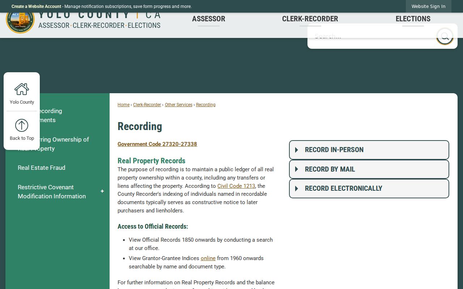Click the Real Property Records heading

(152, 161)
